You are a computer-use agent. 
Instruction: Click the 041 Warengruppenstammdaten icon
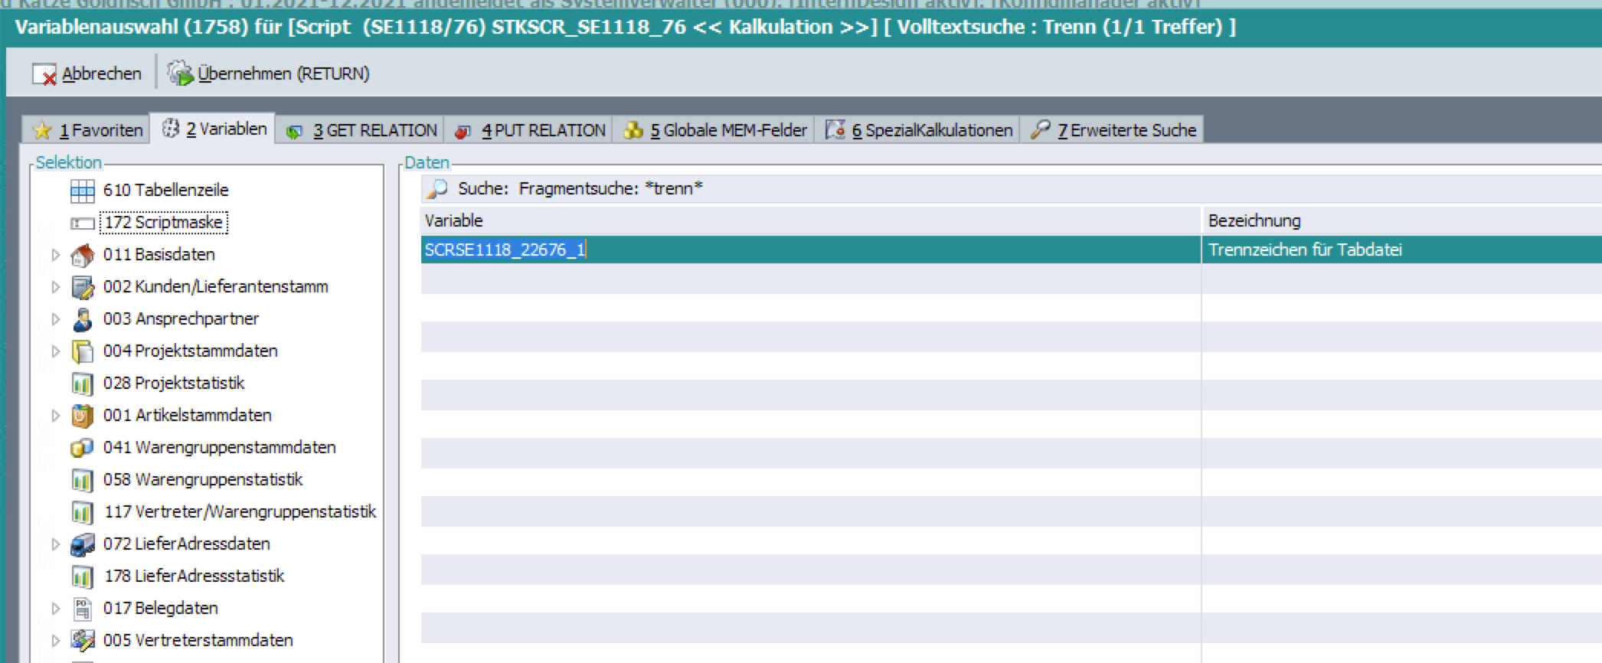[83, 448]
